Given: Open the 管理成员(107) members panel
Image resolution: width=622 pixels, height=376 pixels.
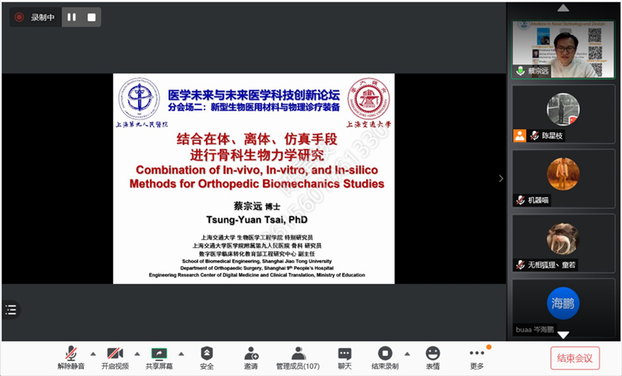Looking at the screenshot, I should point(297,354).
